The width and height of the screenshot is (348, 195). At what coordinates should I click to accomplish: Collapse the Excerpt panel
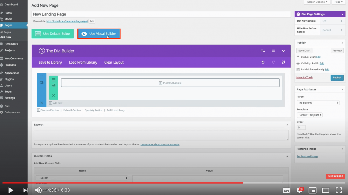click(287, 125)
